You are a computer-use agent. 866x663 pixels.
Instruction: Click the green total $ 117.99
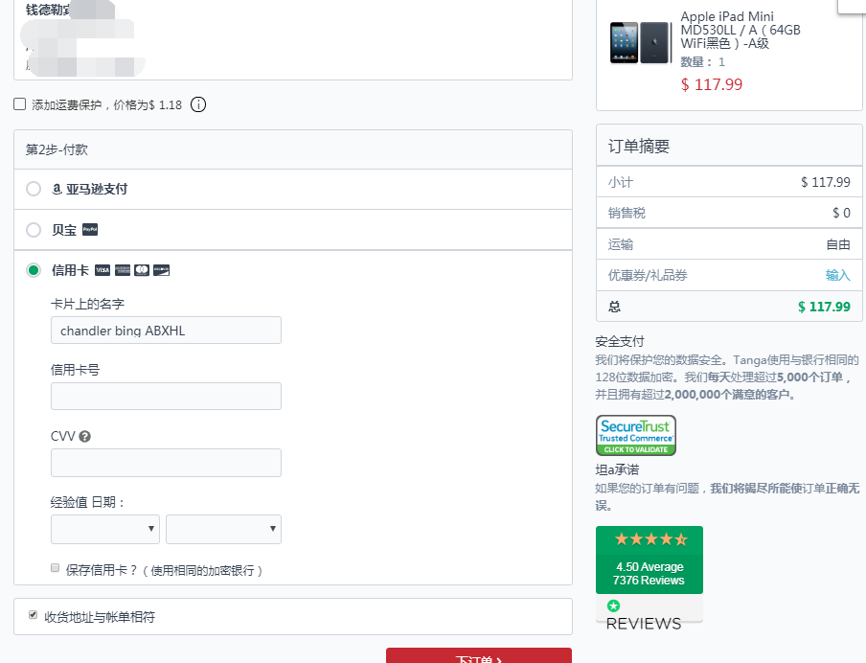coord(824,307)
